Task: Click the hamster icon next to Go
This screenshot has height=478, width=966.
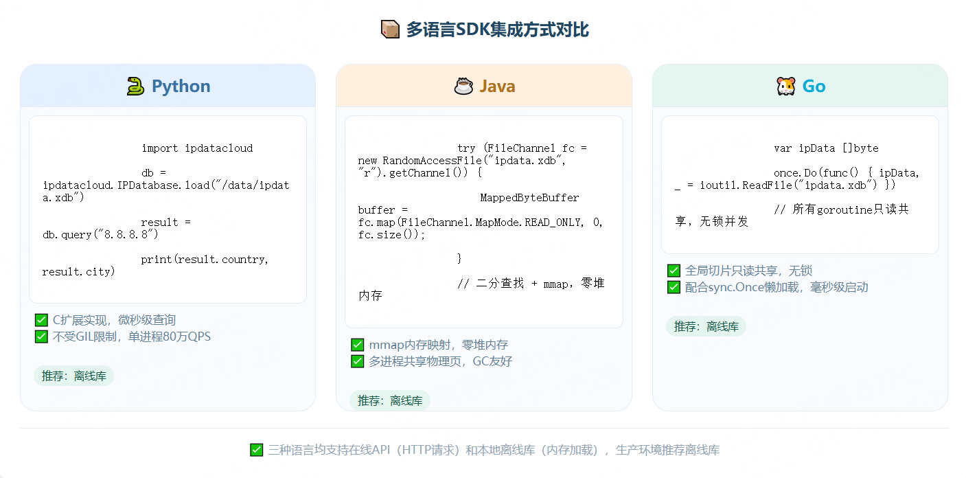Action: point(786,86)
